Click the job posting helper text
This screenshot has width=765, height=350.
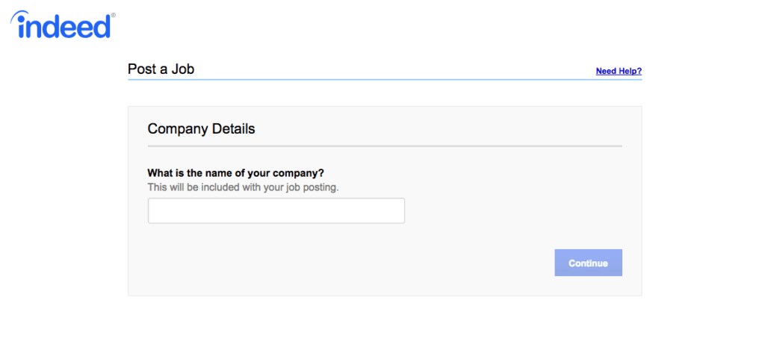click(x=243, y=187)
